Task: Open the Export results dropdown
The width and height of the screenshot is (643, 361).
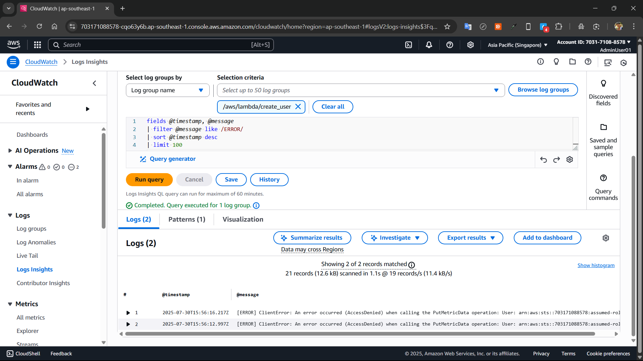Action: tap(471, 238)
